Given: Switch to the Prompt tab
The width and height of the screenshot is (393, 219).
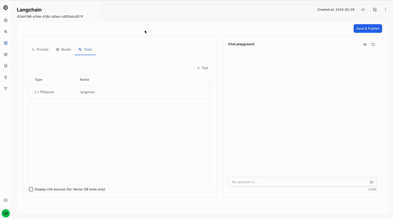Looking at the screenshot, I should pos(40,50).
